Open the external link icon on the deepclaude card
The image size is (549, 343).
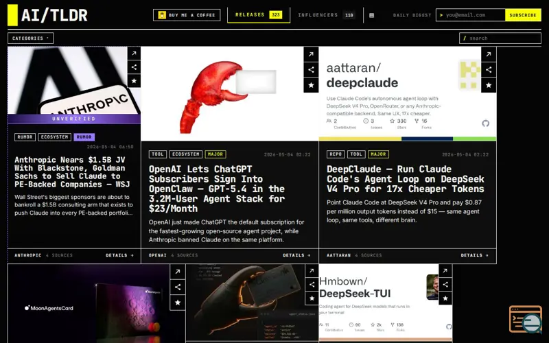[x=489, y=54]
